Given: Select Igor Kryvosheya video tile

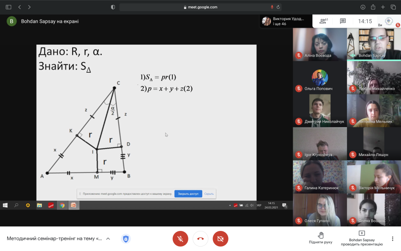Looking at the screenshot, I should tap(319, 144).
